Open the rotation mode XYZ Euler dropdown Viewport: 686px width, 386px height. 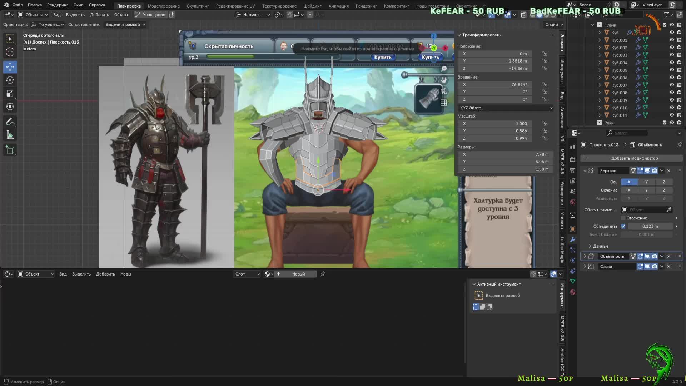coord(506,108)
